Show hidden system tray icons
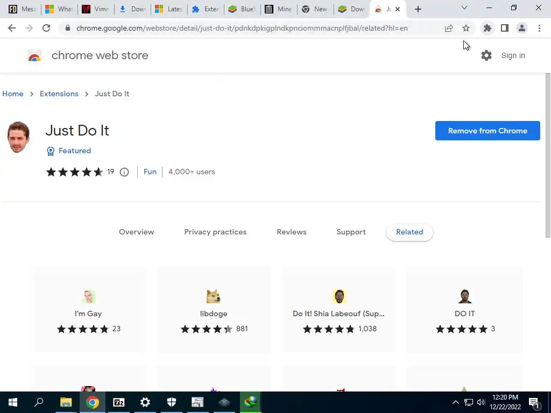Viewport: 551px width, 413px height. [455, 402]
